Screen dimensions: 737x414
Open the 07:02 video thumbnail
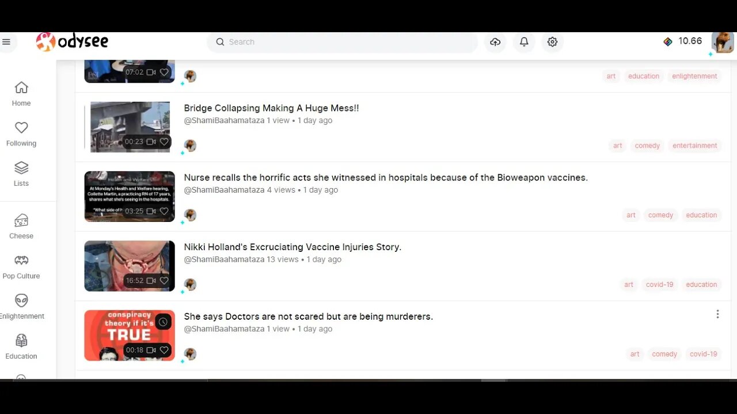(130, 71)
